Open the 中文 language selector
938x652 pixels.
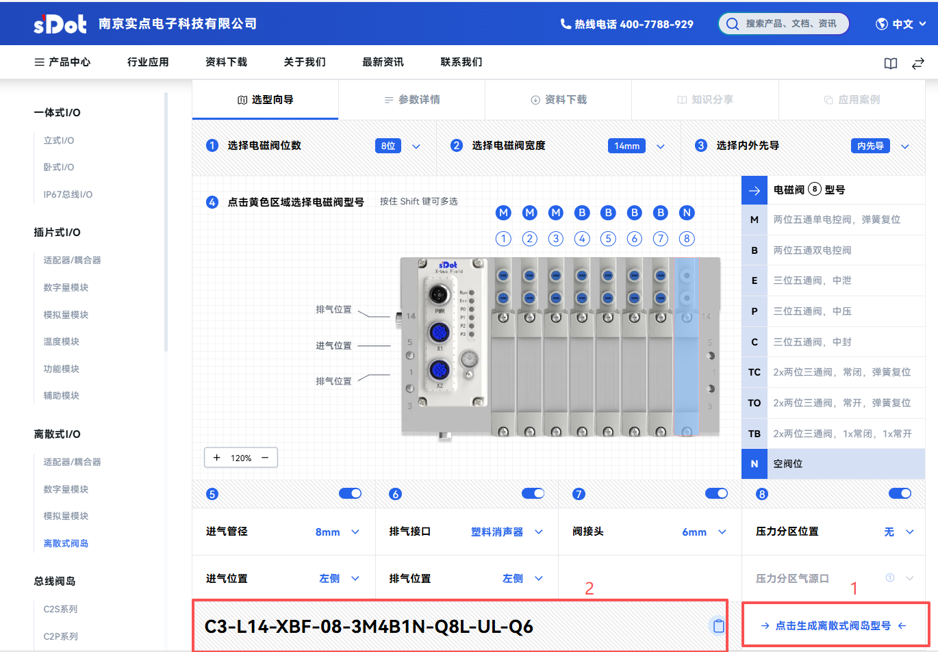coord(901,24)
